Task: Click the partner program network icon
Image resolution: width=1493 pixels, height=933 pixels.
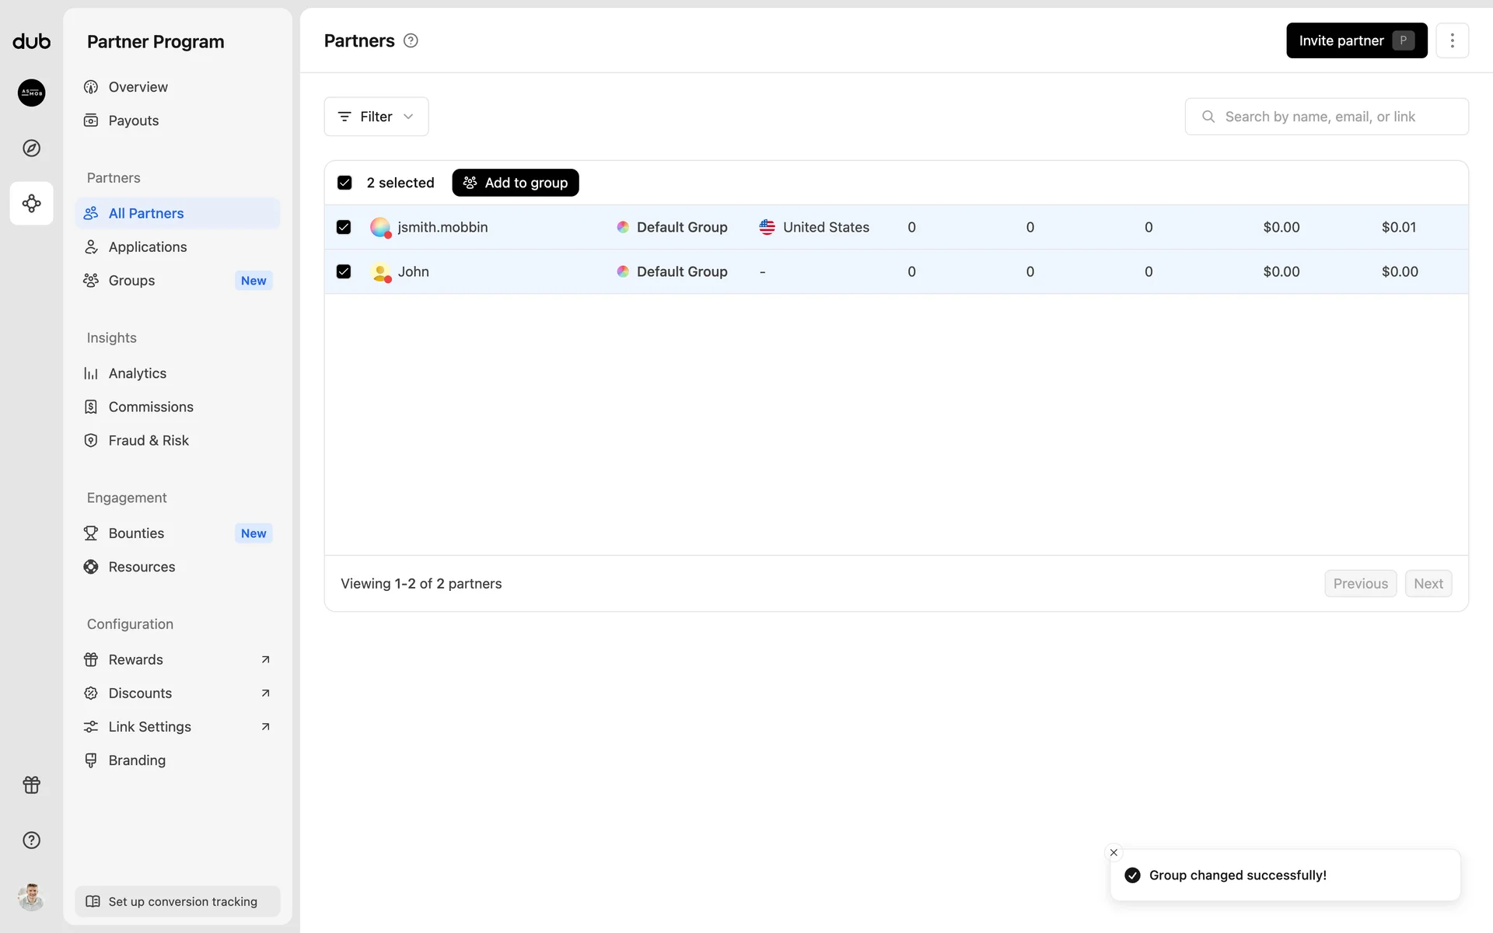Action: 31,204
